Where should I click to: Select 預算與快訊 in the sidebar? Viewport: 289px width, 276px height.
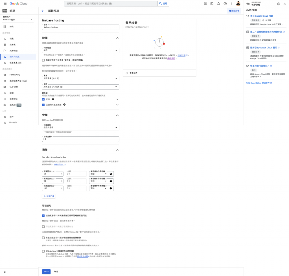coord(18,57)
